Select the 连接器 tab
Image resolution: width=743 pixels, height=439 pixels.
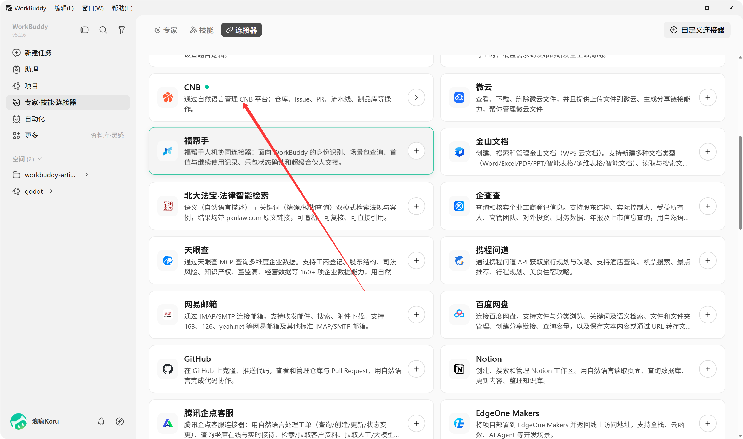pos(241,30)
